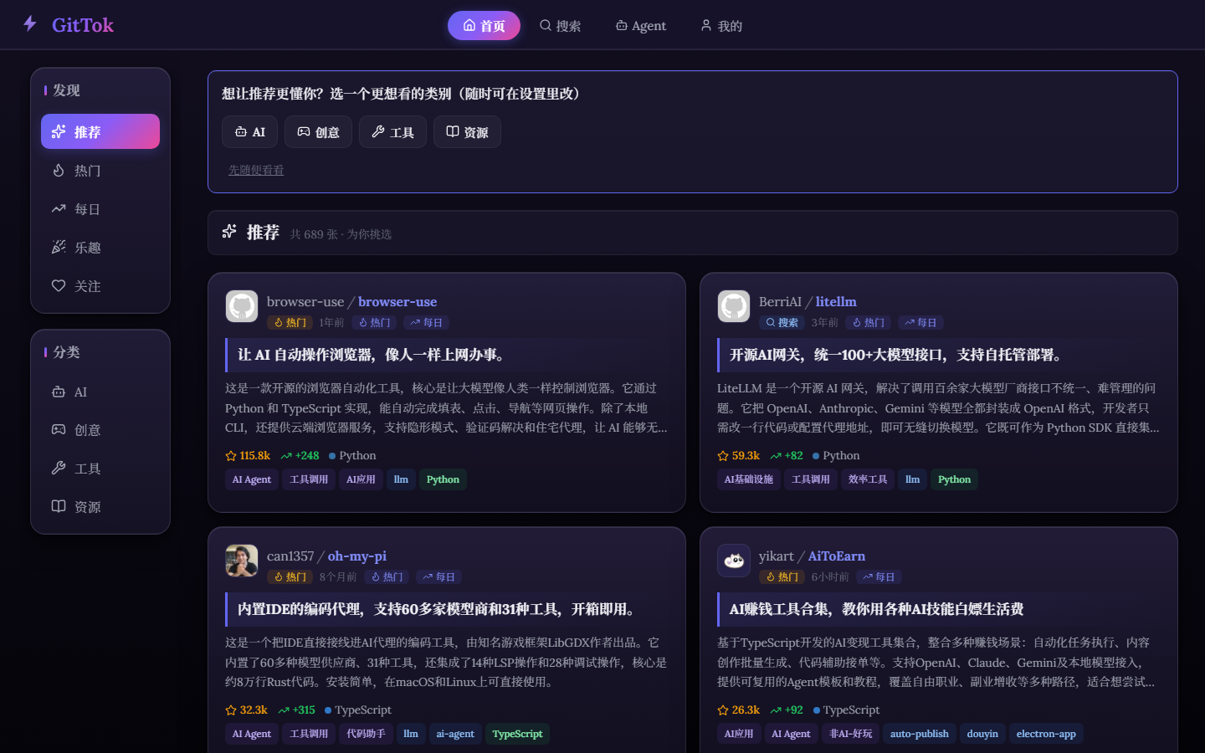The height and width of the screenshot is (753, 1205).
Task: Click yikart panda avatar
Action: click(734, 561)
